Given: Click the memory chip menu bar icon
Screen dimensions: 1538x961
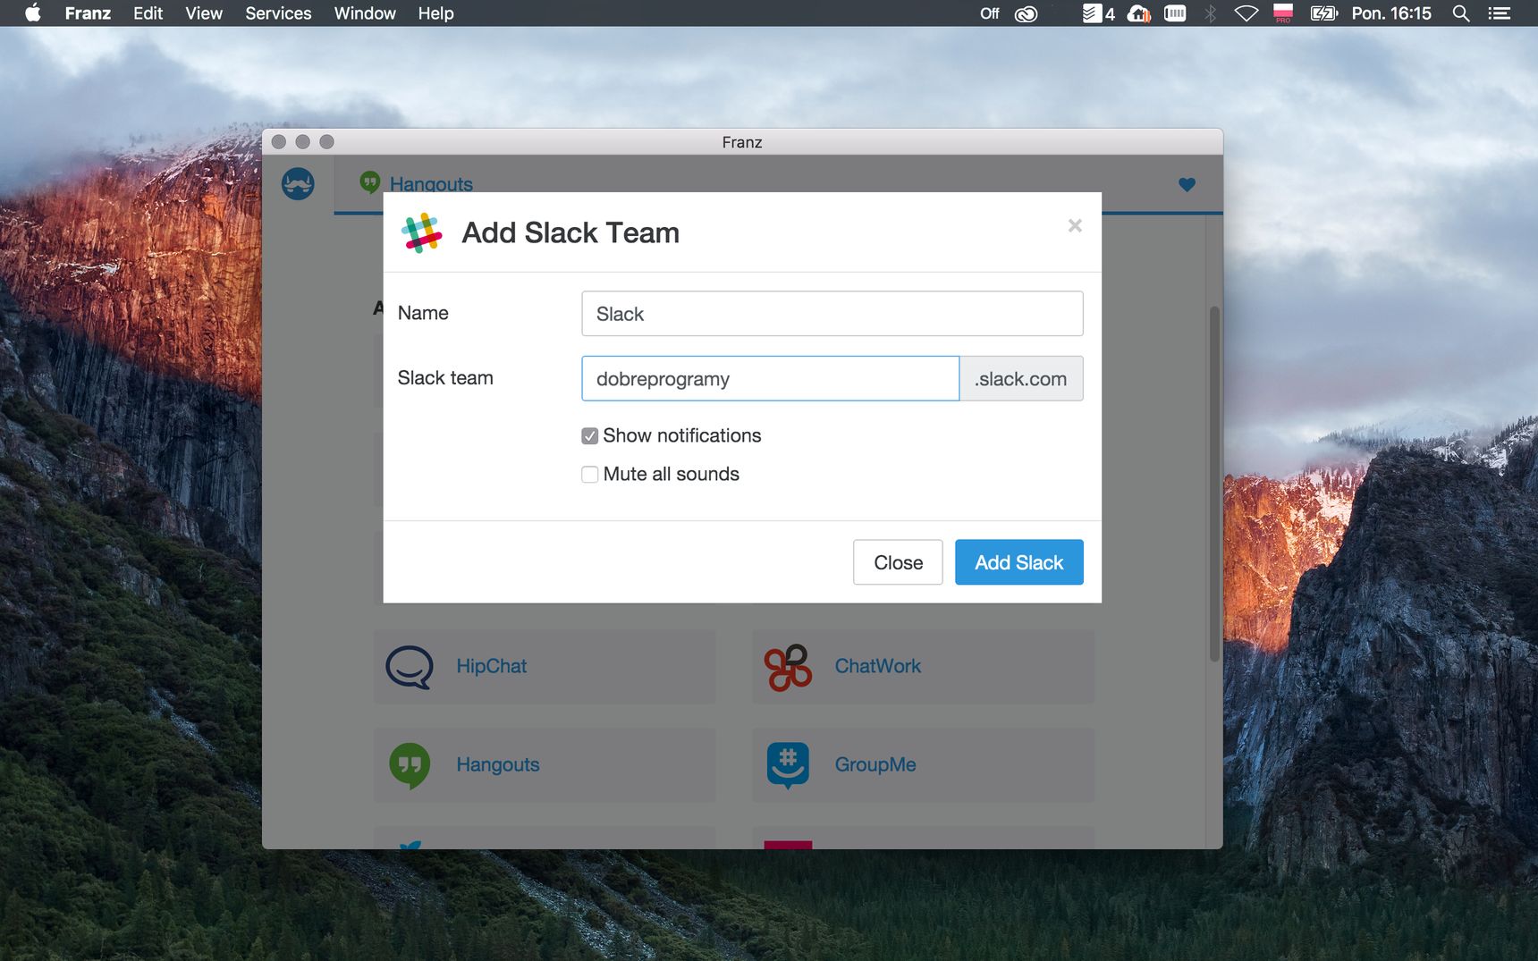Looking at the screenshot, I should [1175, 13].
